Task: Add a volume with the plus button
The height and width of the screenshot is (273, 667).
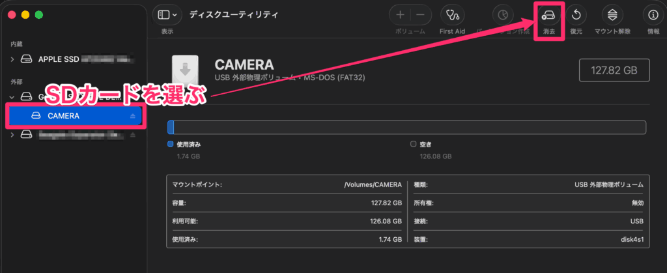Action: tap(400, 15)
